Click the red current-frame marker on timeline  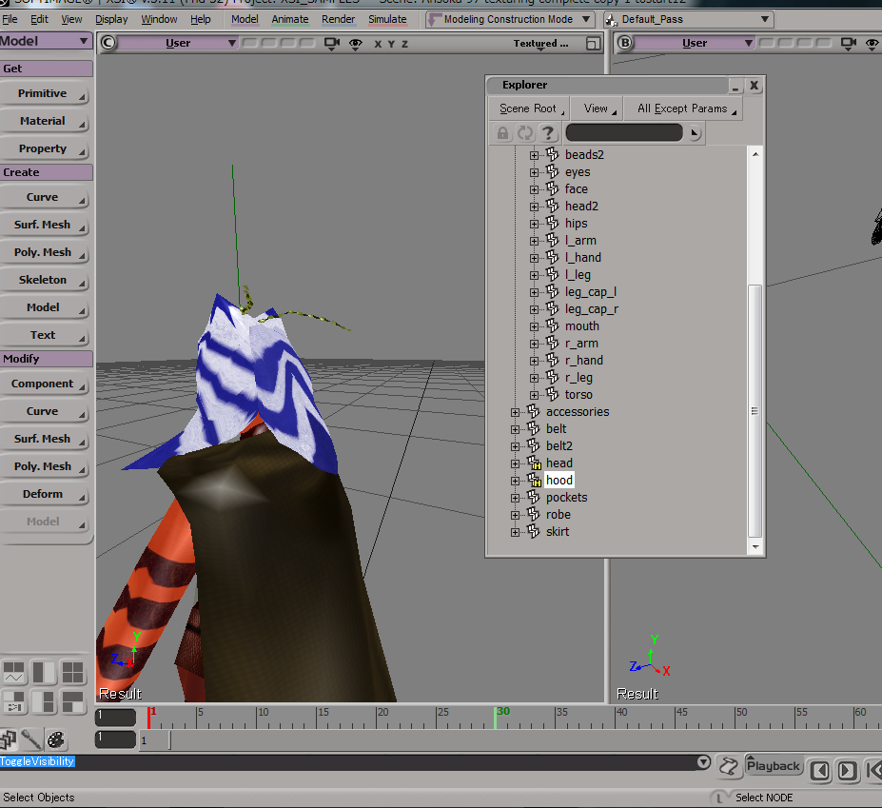[149, 718]
